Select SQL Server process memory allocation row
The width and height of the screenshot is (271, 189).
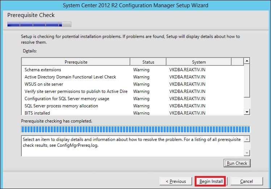pyautogui.click(x=132, y=106)
